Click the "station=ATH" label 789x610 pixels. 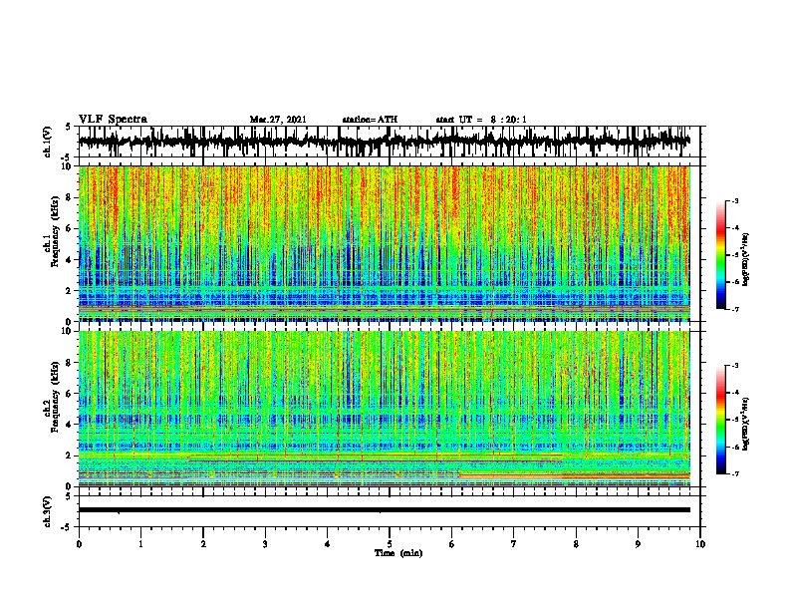[x=370, y=120]
